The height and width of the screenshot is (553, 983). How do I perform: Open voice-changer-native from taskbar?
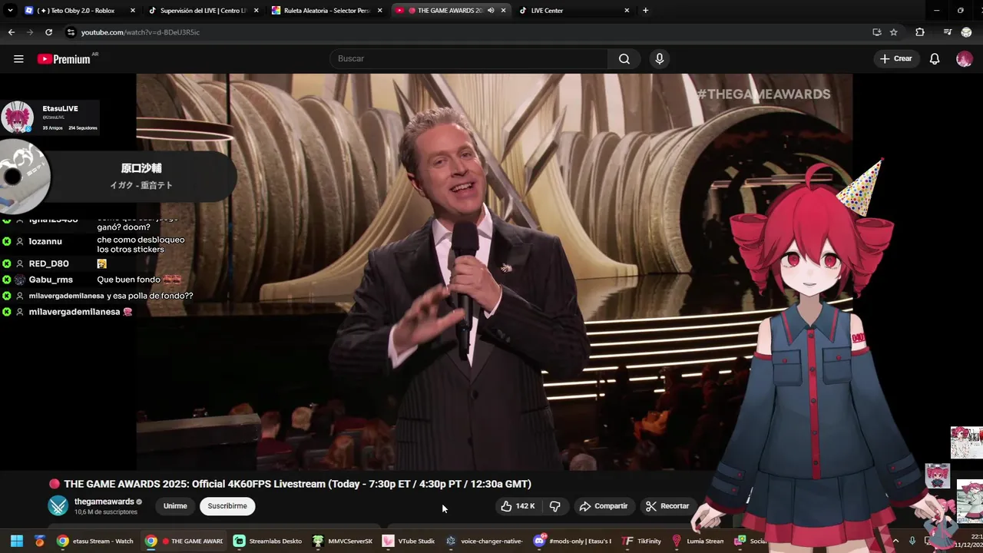pyautogui.click(x=484, y=541)
